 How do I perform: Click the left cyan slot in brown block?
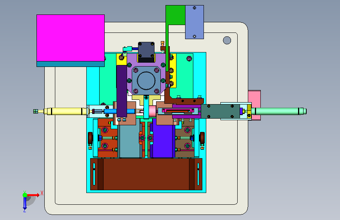pos(94,174)
